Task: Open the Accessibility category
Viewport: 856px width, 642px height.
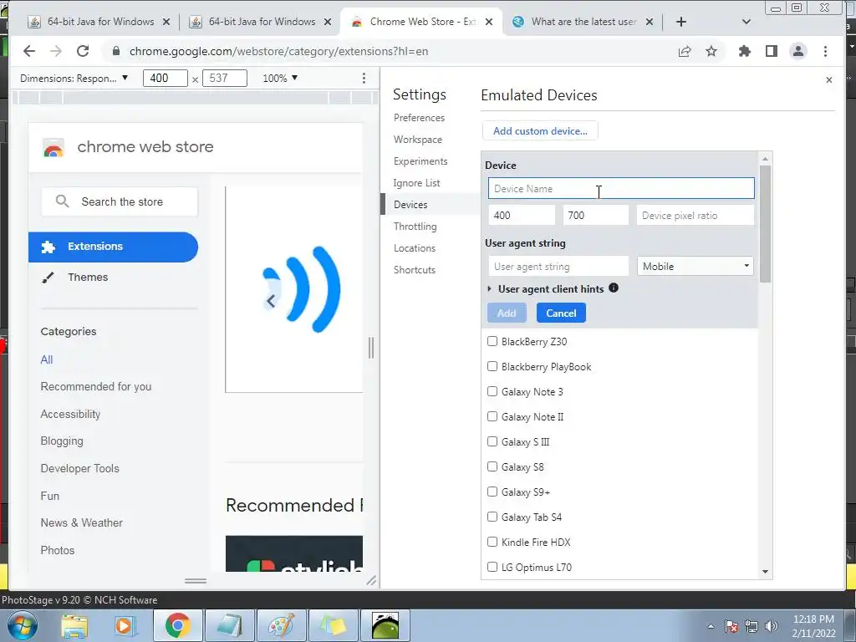Action: 70,415
